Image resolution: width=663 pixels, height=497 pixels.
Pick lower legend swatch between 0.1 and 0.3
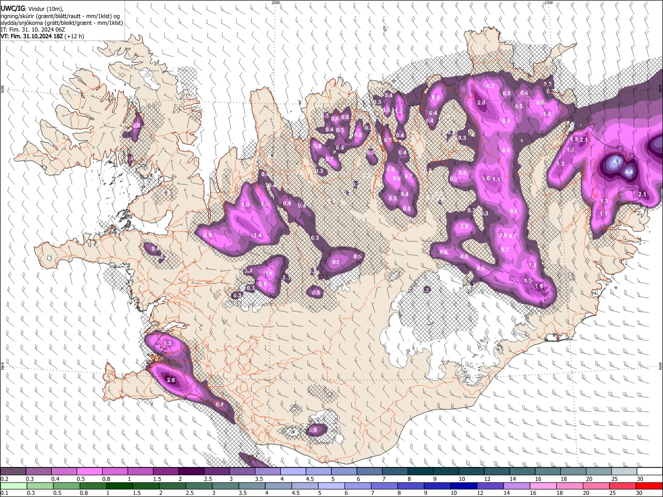13,486
